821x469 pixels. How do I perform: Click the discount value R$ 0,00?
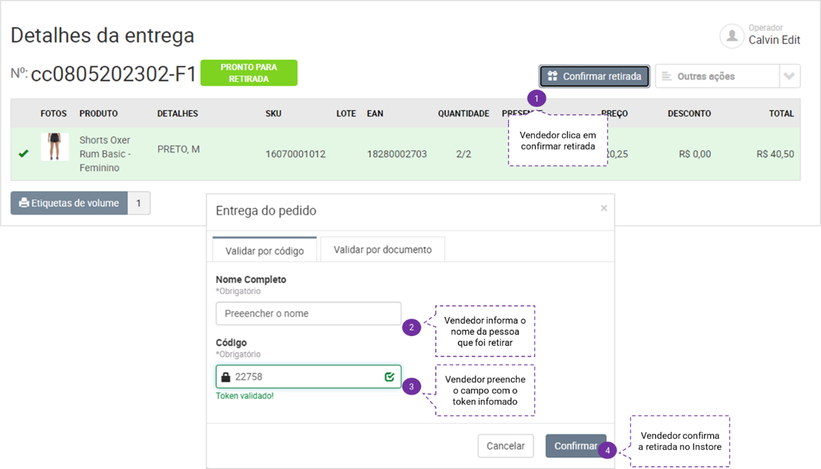[x=695, y=154]
